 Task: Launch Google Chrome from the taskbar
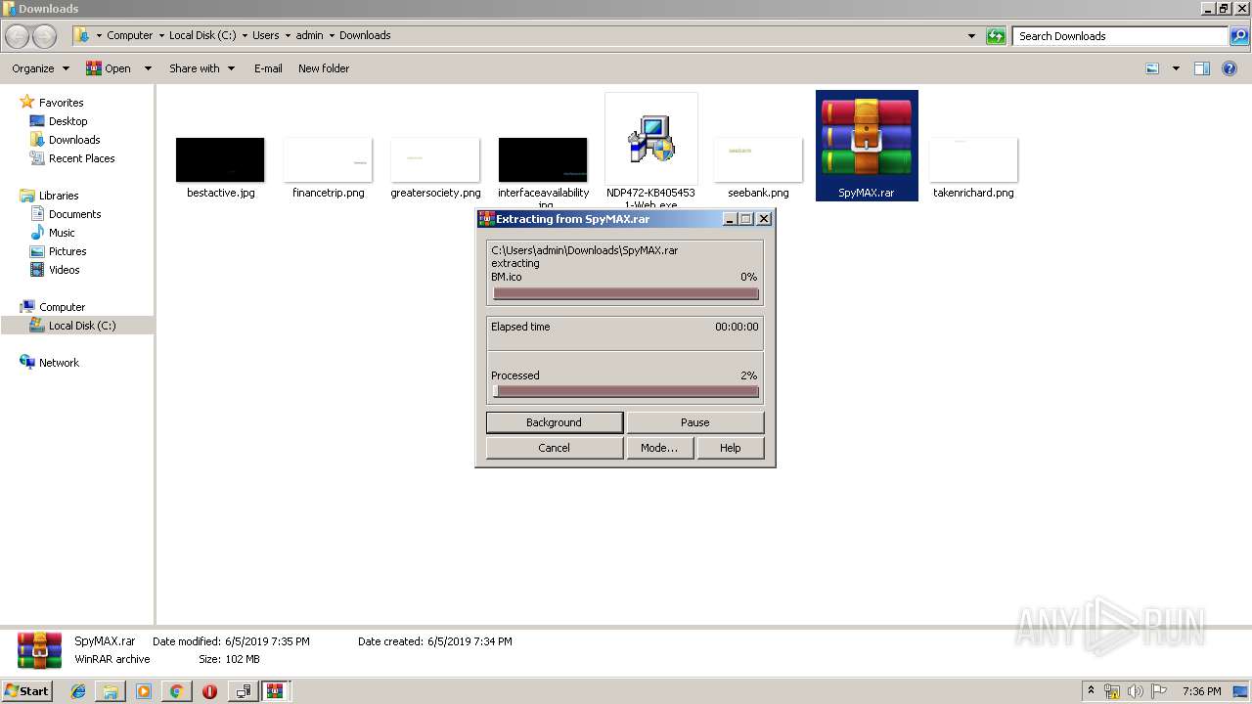(x=176, y=691)
